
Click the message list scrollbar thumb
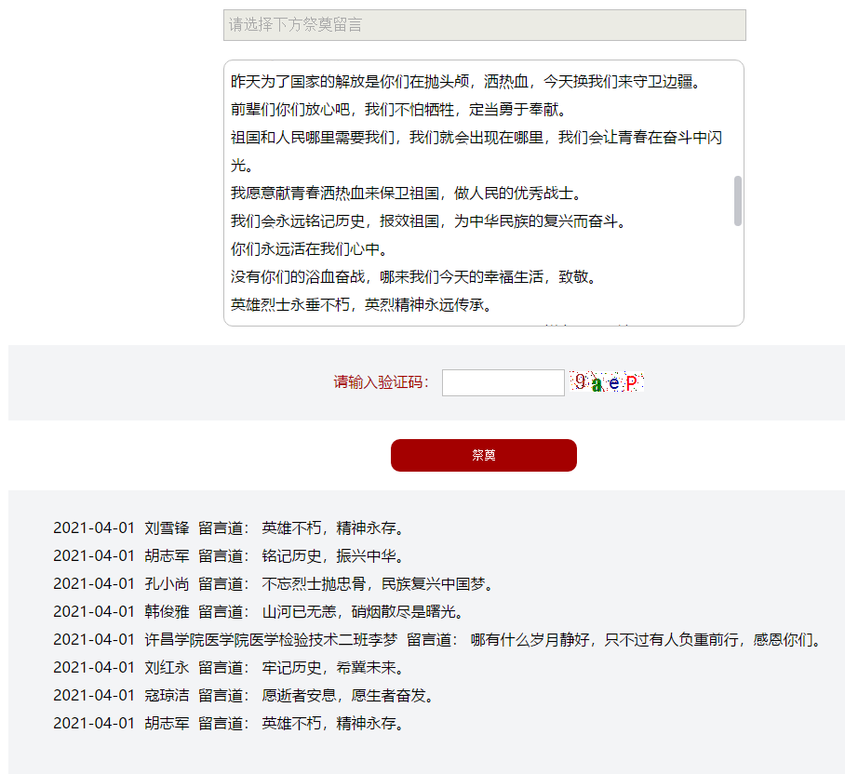coord(738,201)
